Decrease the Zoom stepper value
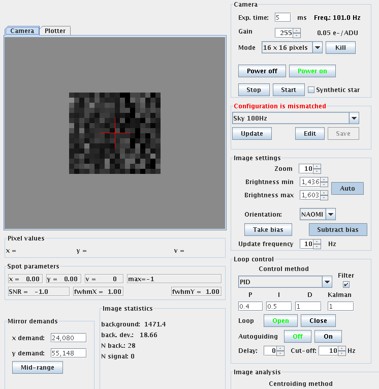The width and height of the screenshot is (379, 389). (x=317, y=171)
